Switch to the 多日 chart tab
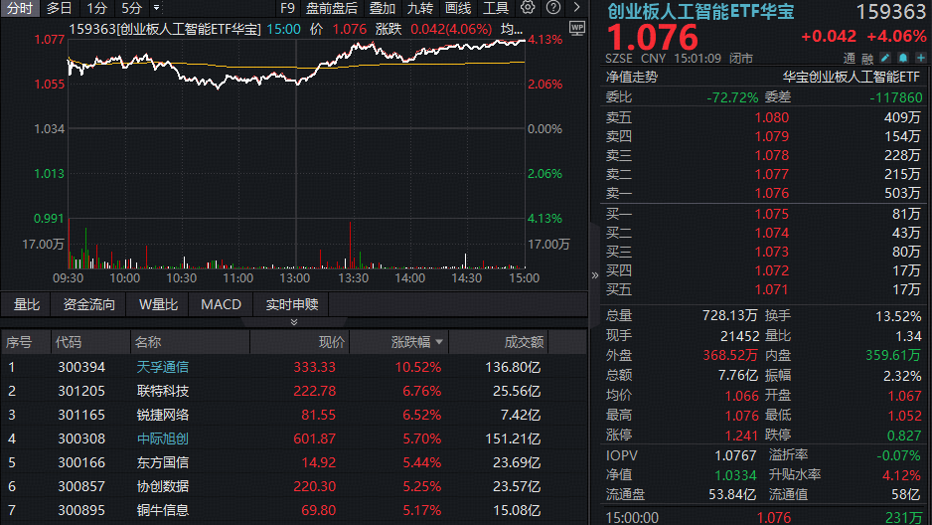This screenshot has height=525, width=932. [59, 8]
